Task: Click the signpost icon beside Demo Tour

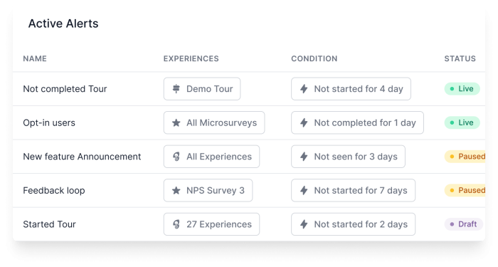Action: coord(176,89)
